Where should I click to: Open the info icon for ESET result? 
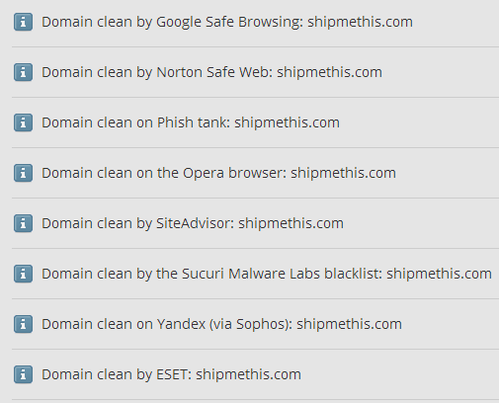[x=23, y=374]
